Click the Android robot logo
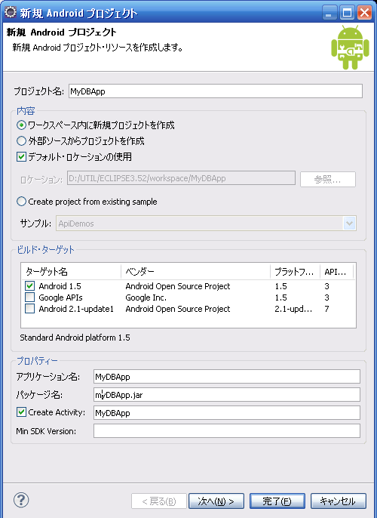The height and width of the screenshot is (518, 377). pyautogui.click(x=350, y=48)
